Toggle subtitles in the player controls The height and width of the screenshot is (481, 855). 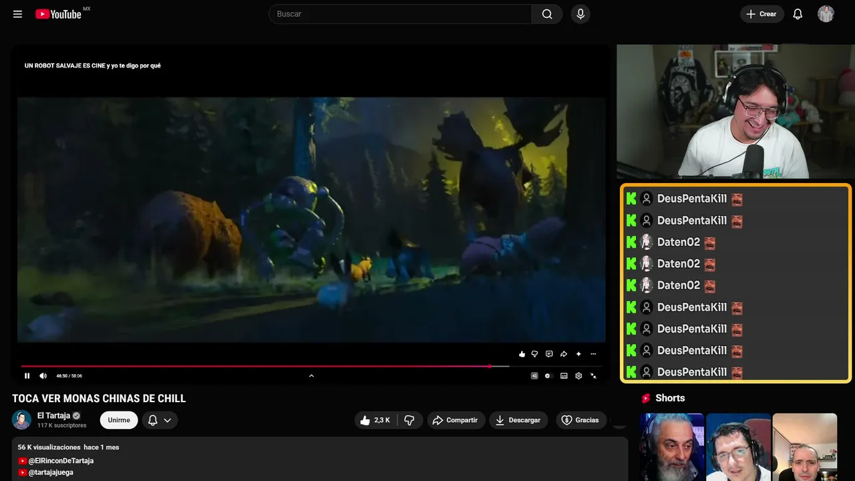coord(564,376)
